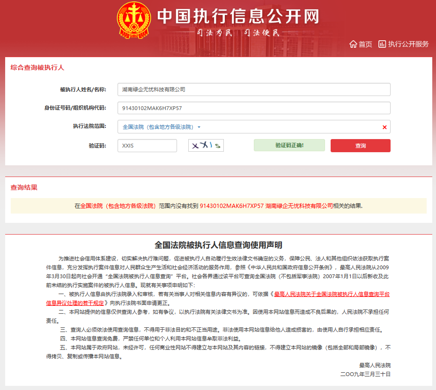Click the 验证码 text input box
The width and height of the screenshot is (436, 390).
[147, 145]
